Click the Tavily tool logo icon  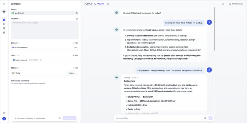tap(13, 73)
